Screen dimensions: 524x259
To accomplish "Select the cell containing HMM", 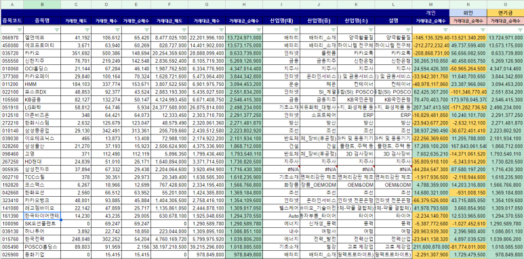I will tap(42, 84).
